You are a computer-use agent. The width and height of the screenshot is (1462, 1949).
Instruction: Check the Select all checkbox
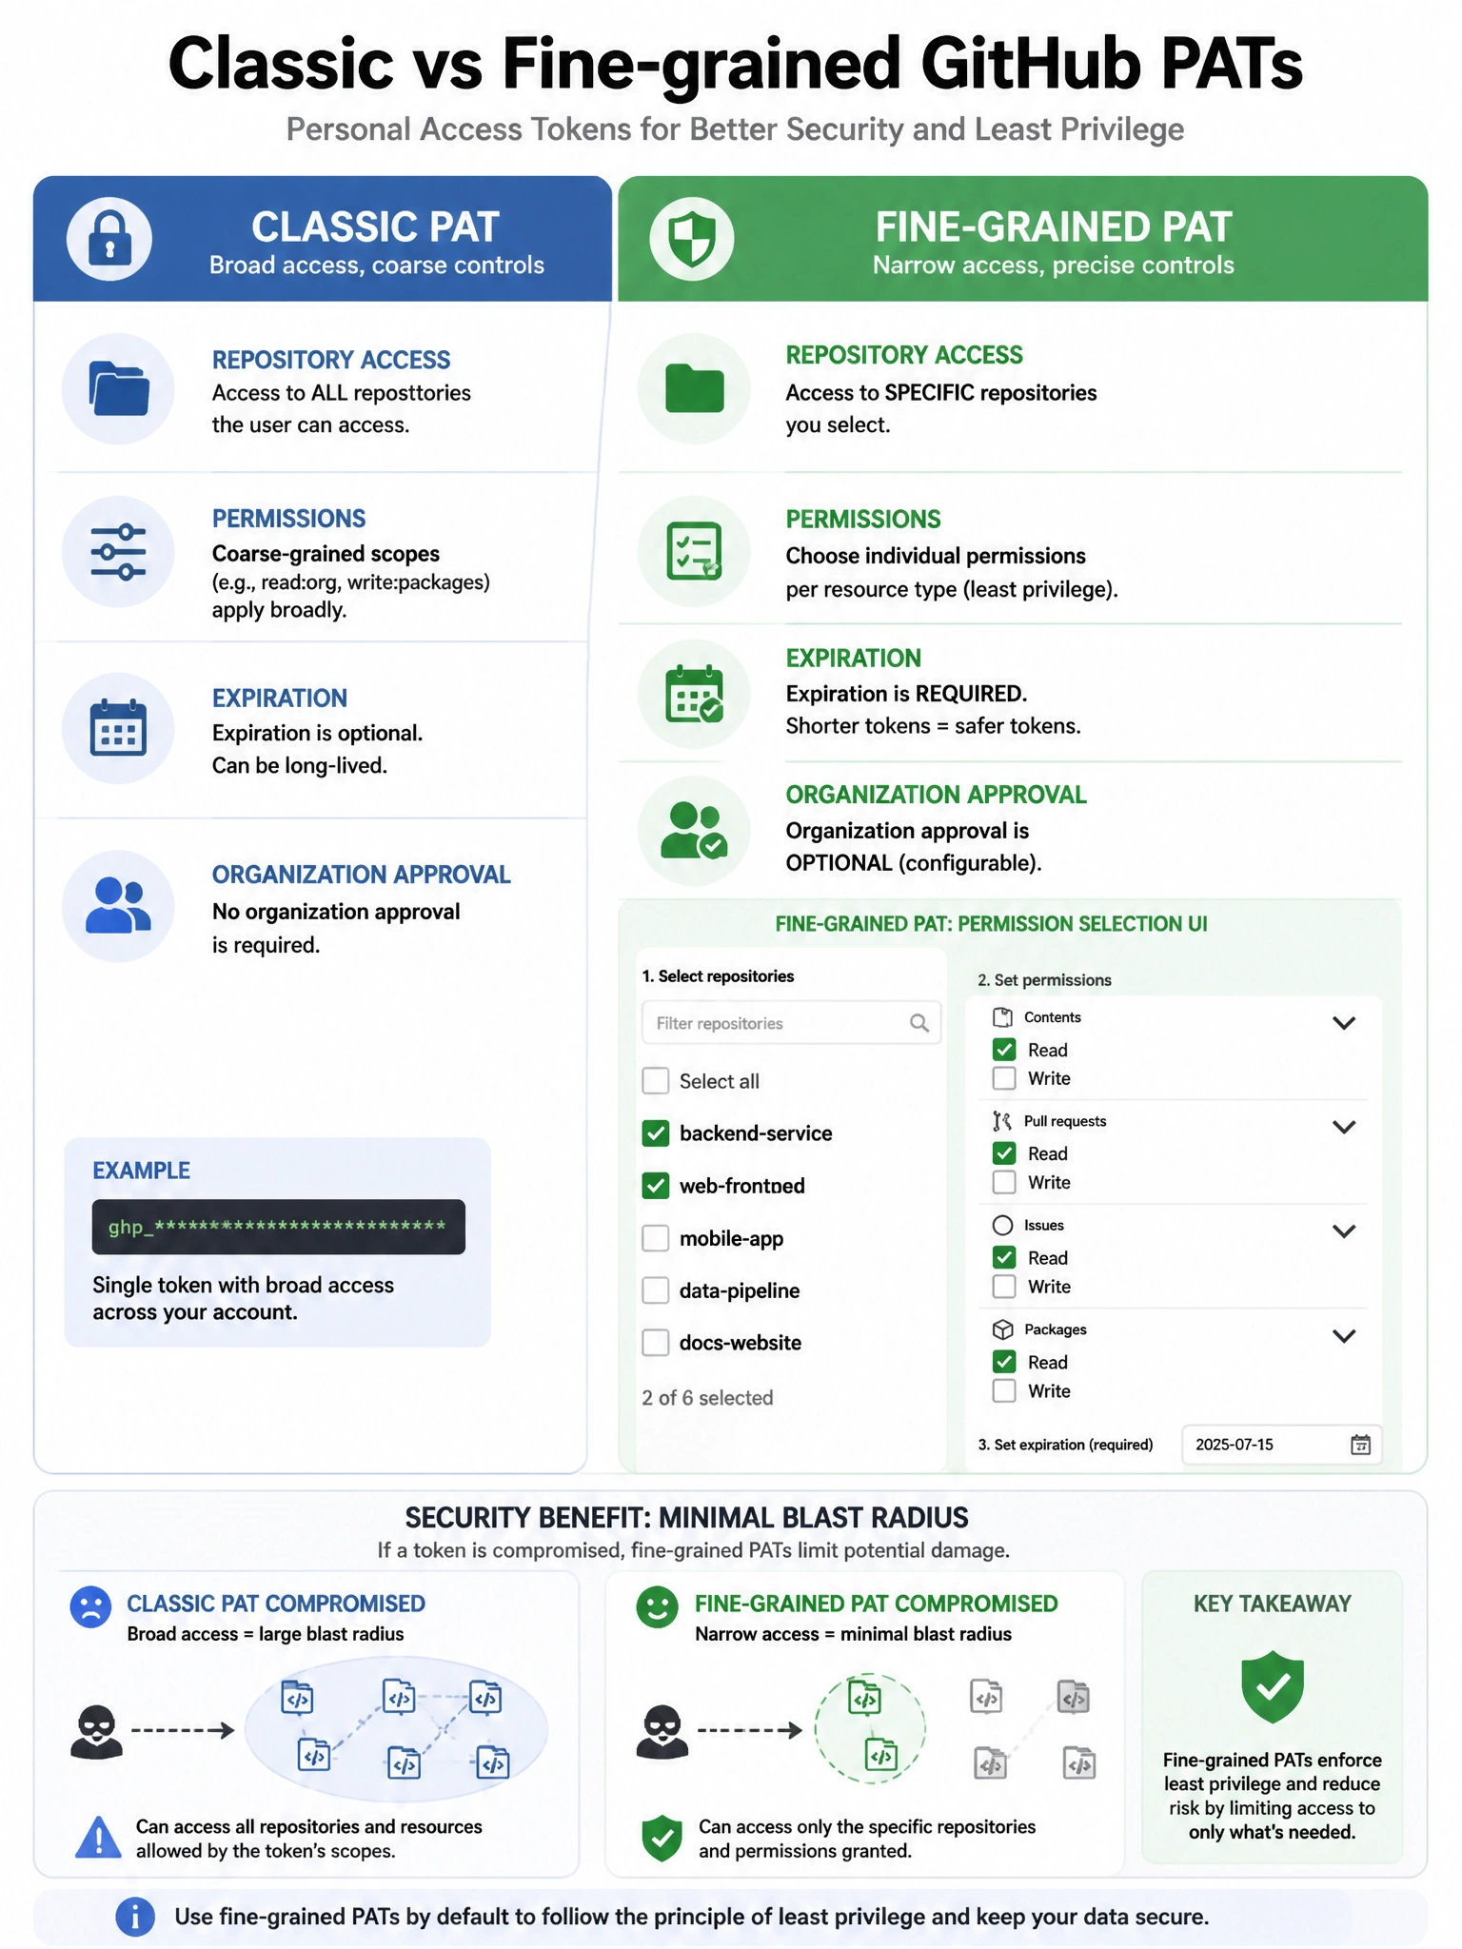(x=656, y=1081)
